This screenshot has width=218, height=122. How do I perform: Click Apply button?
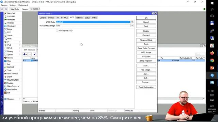point(146,26)
